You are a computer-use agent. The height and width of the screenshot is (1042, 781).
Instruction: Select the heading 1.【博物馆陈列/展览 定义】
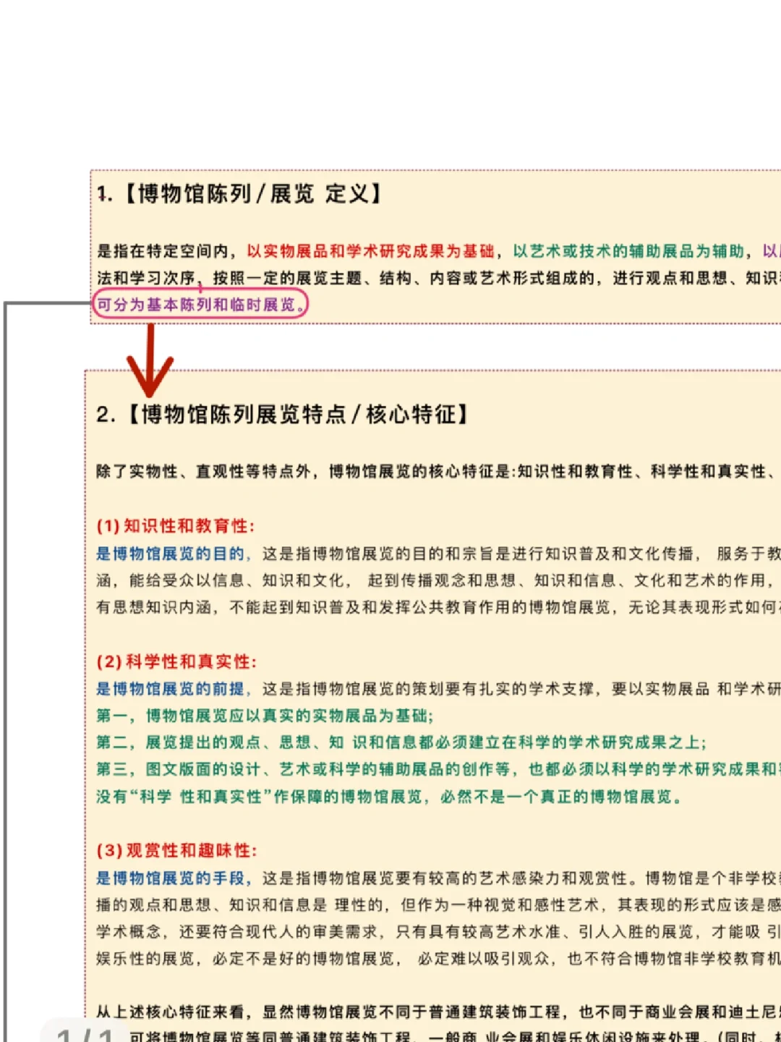[x=239, y=193]
